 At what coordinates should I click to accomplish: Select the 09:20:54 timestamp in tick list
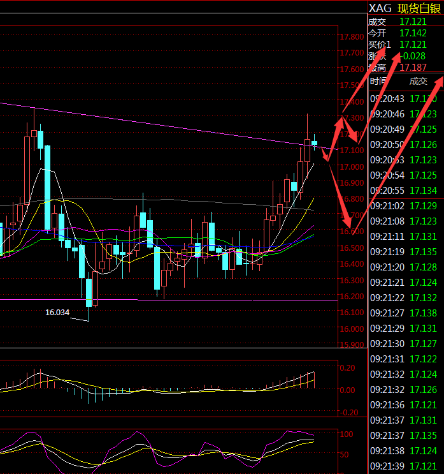coord(387,175)
